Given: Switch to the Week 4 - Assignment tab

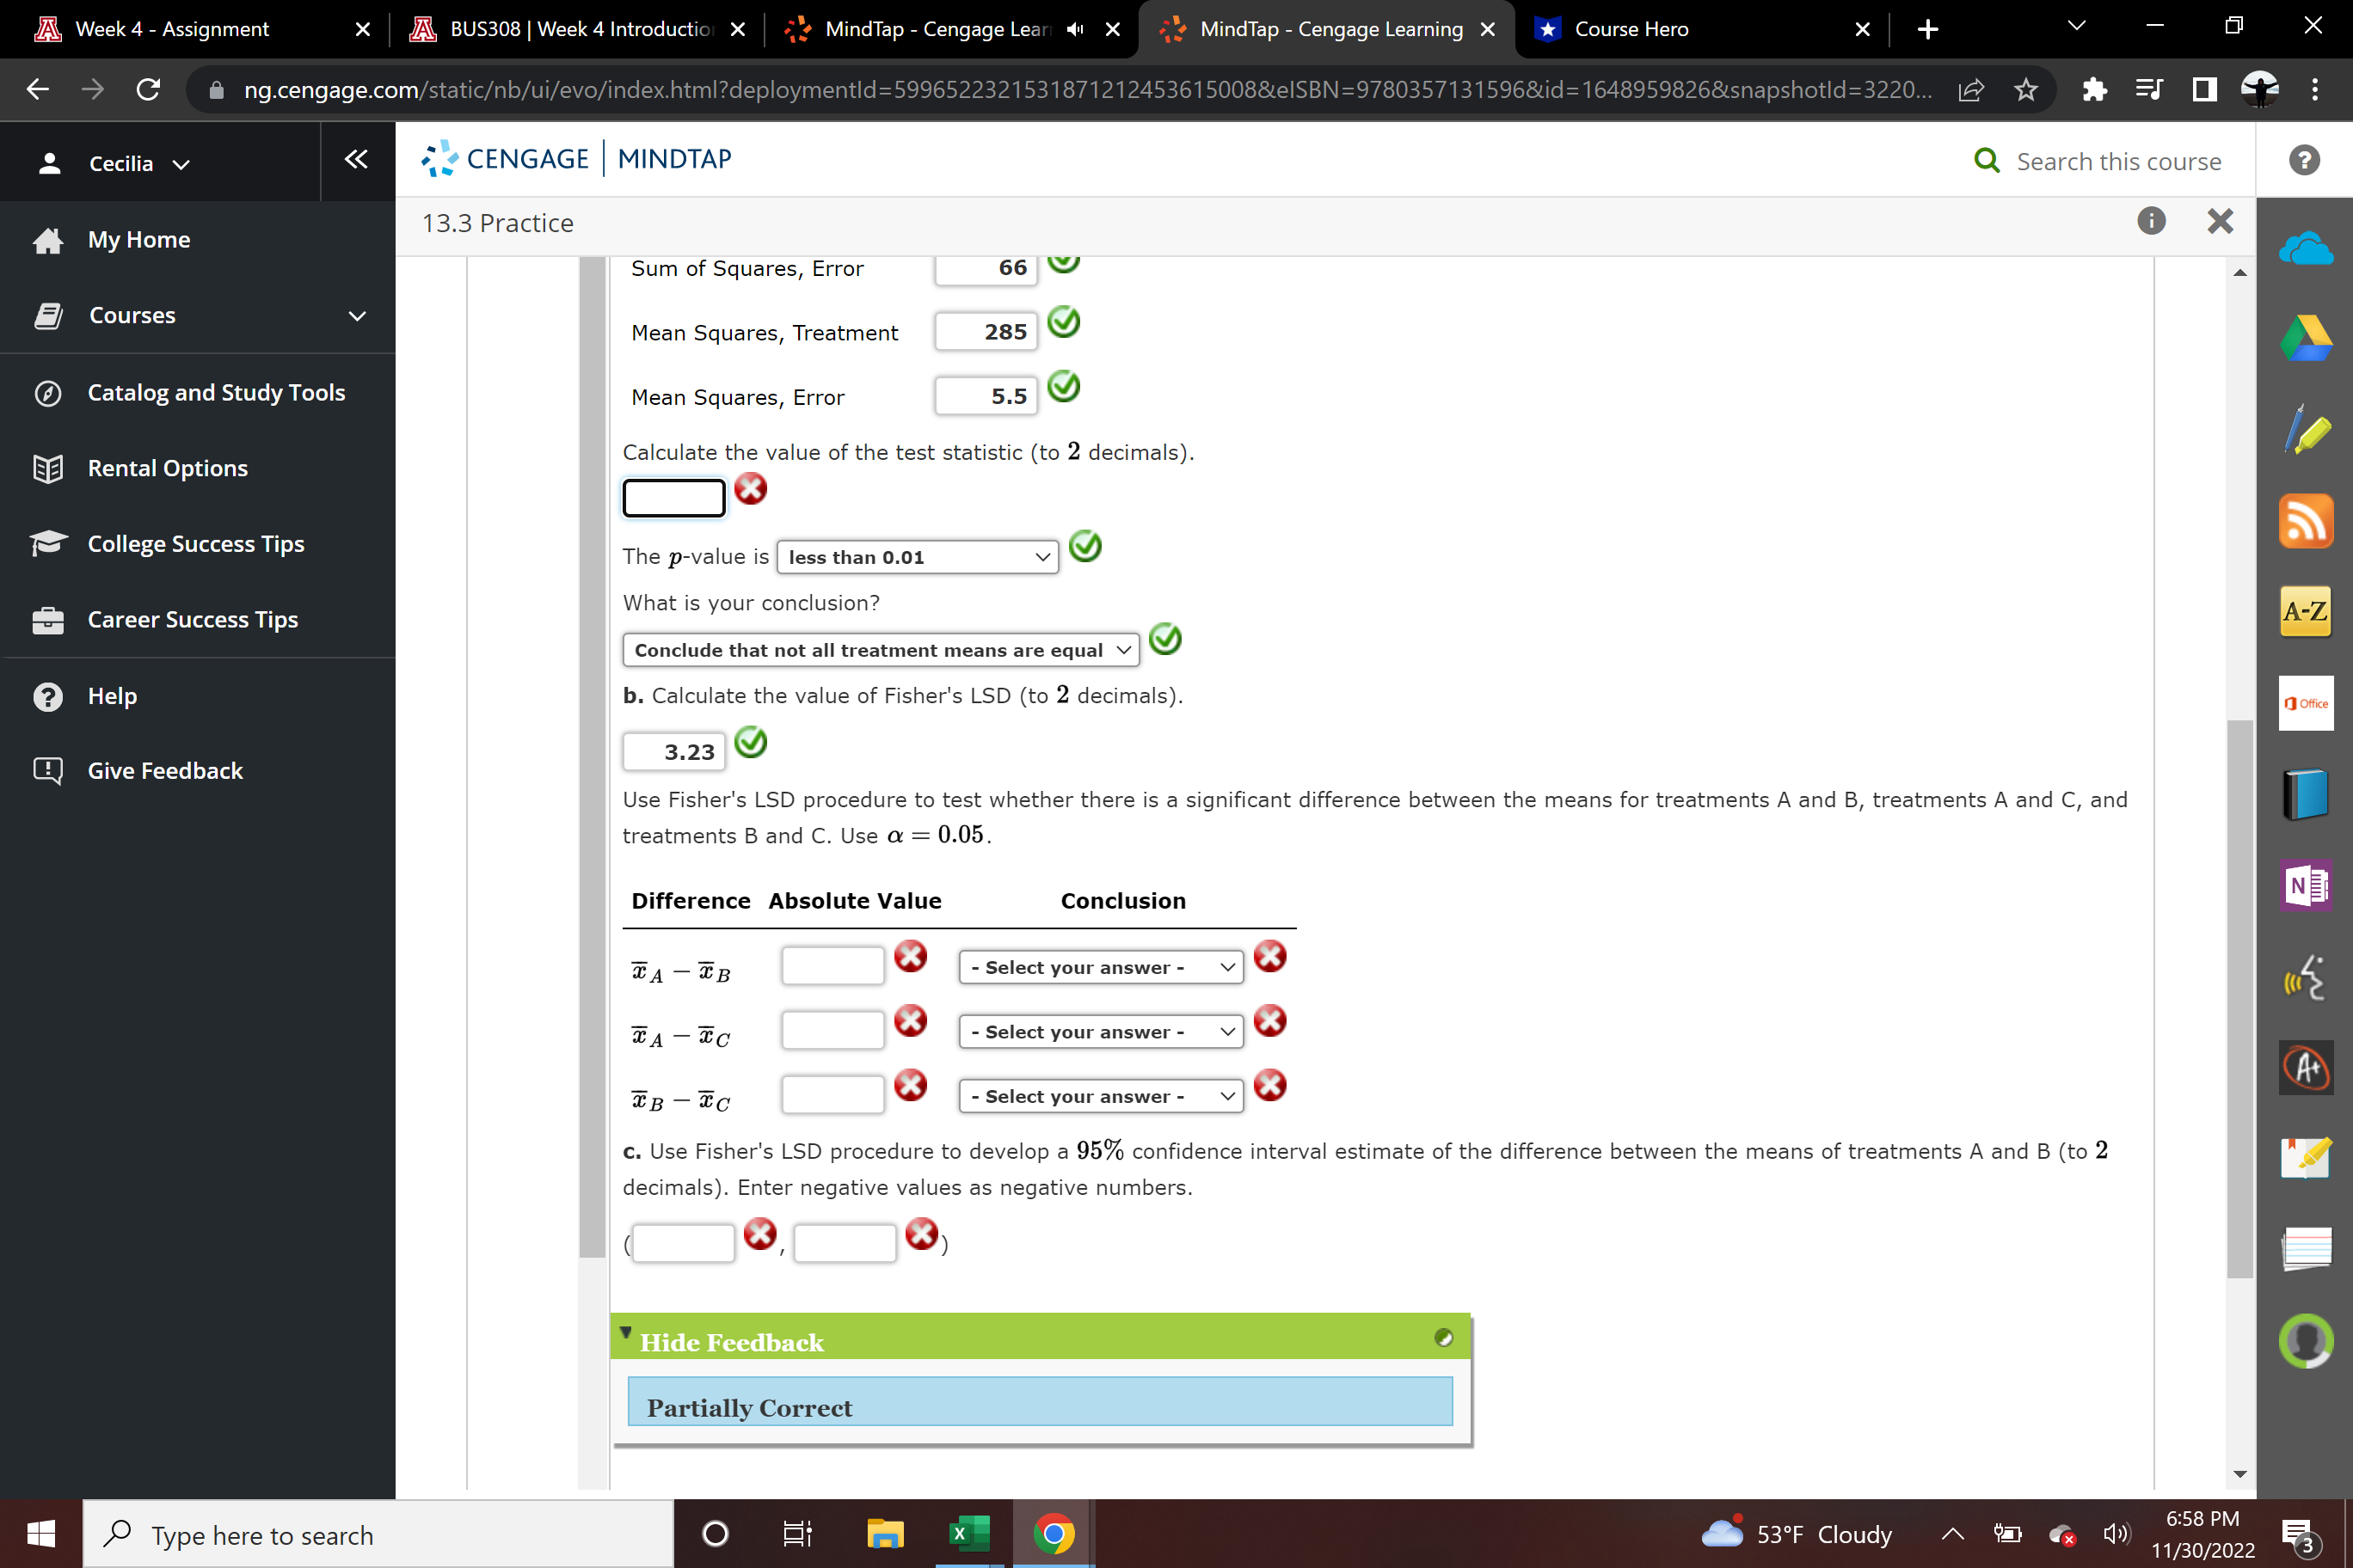Looking at the screenshot, I should tap(170, 29).
